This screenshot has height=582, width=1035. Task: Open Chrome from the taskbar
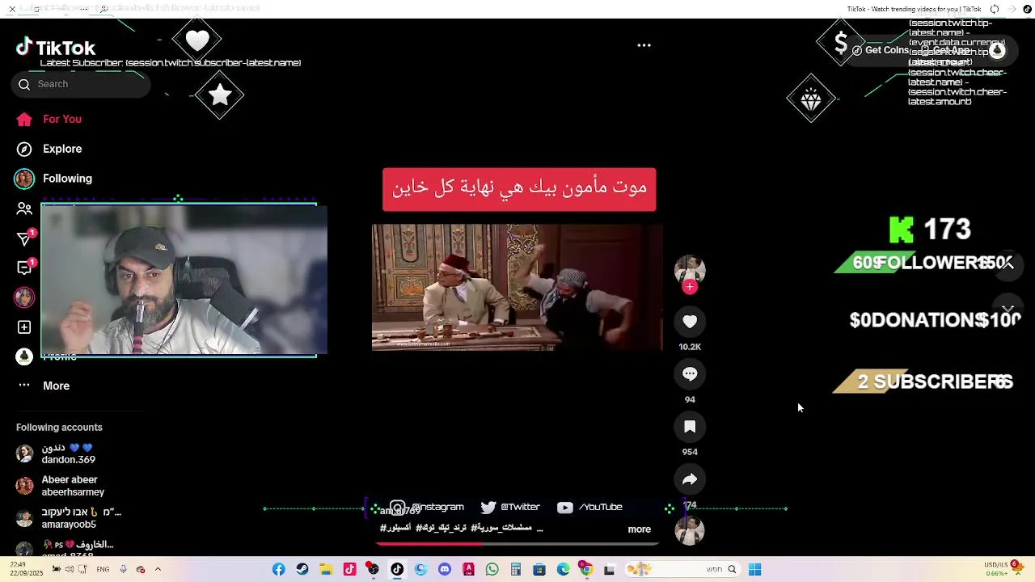[x=587, y=570]
